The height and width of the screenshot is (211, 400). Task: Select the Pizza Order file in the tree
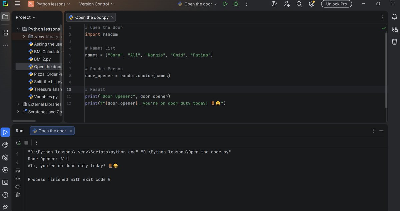45,74
